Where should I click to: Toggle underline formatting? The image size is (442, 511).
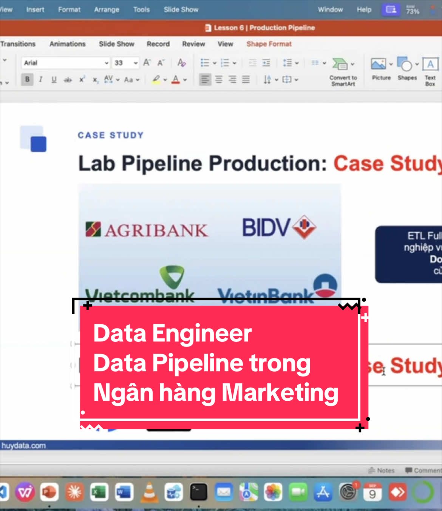pyautogui.click(x=54, y=79)
